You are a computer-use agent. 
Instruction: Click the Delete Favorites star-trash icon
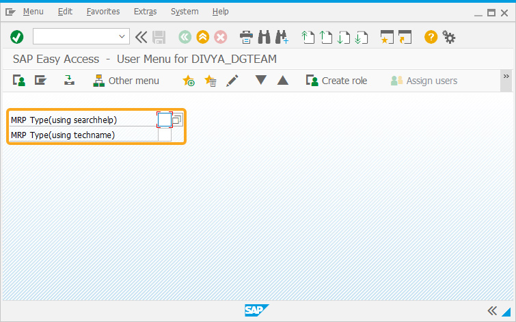211,81
